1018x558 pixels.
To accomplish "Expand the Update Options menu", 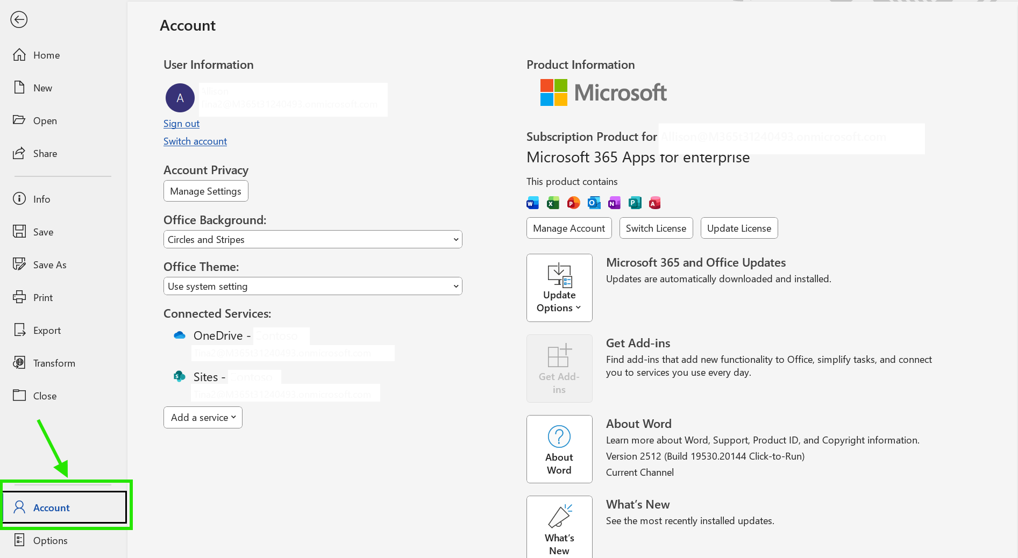I will pyautogui.click(x=559, y=288).
